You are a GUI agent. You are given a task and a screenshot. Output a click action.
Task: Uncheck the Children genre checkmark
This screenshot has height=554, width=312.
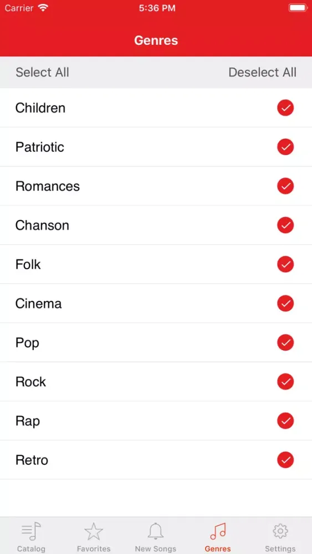[x=285, y=108]
